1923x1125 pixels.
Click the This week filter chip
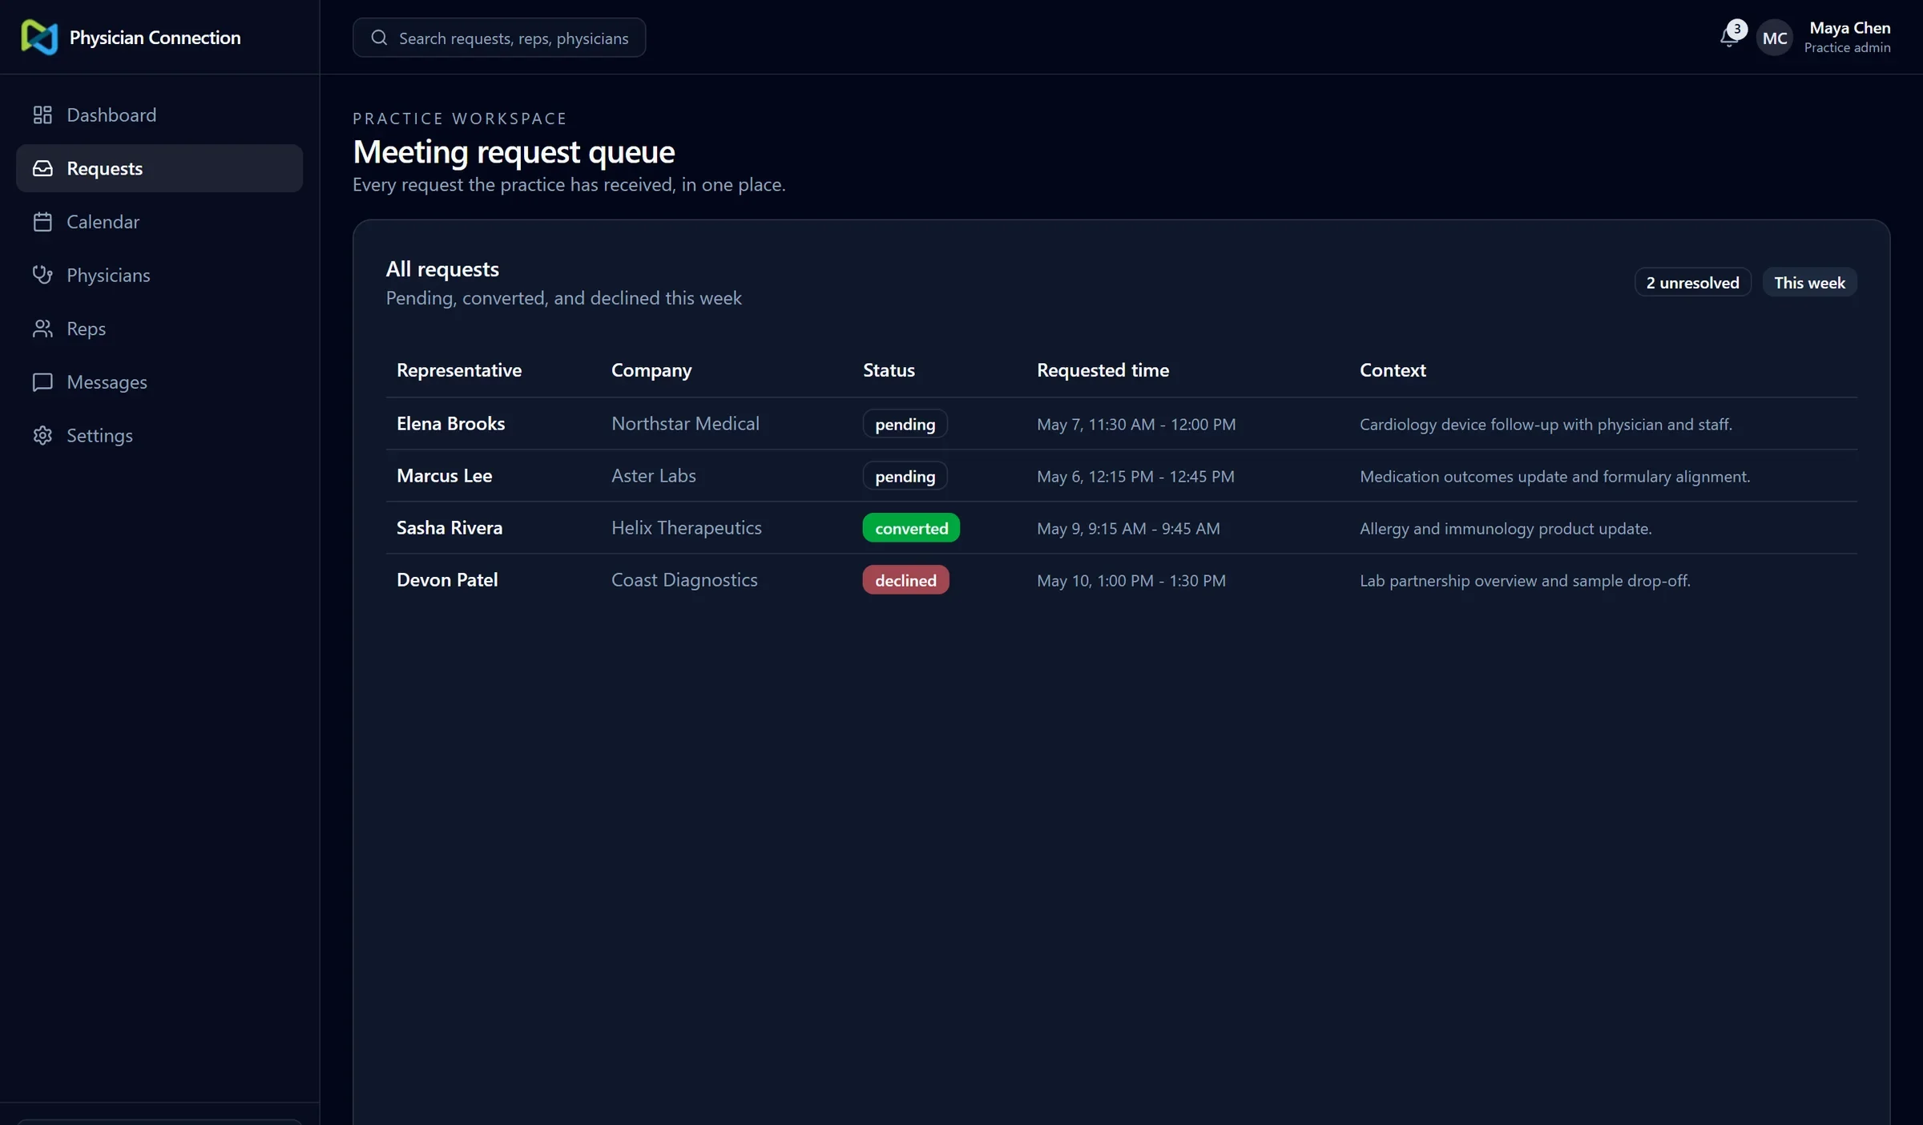point(1809,282)
